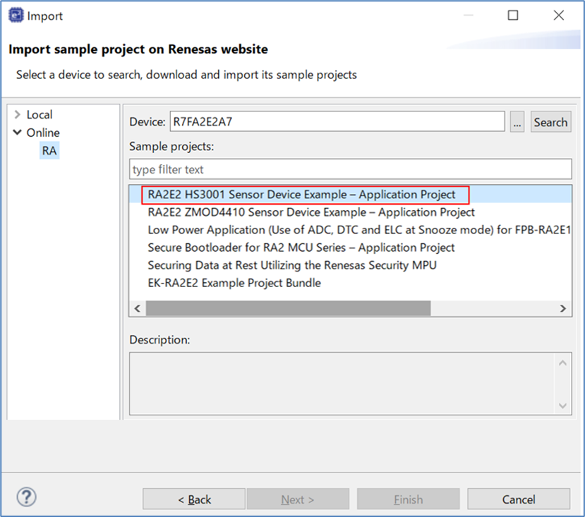Click the Import dialog application icon
The height and width of the screenshot is (517, 585).
[16, 16]
